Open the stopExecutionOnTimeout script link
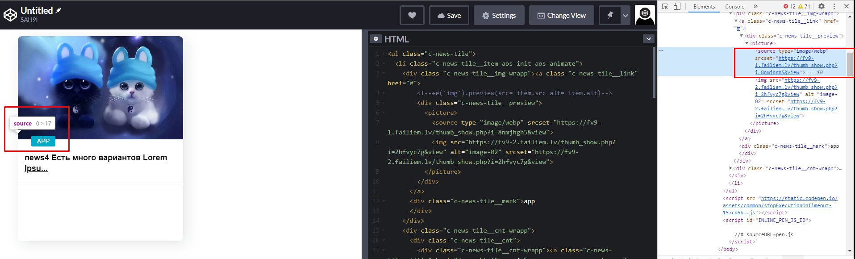Viewport: 855px width, 259px height. click(x=780, y=205)
